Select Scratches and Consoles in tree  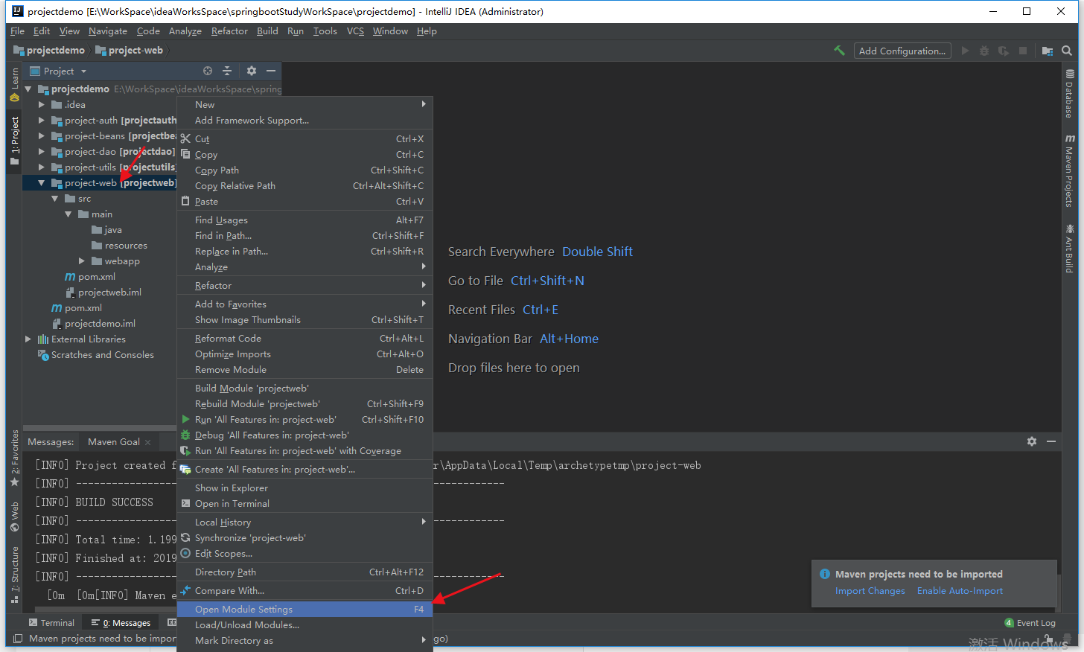point(96,355)
